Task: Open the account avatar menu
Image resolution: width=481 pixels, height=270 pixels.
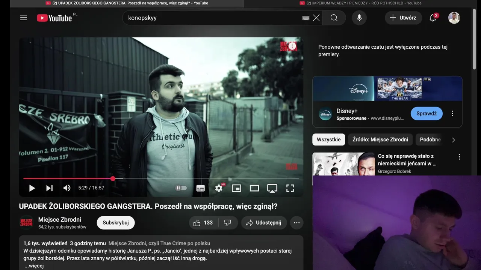Action: pyautogui.click(x=454, y=18)
